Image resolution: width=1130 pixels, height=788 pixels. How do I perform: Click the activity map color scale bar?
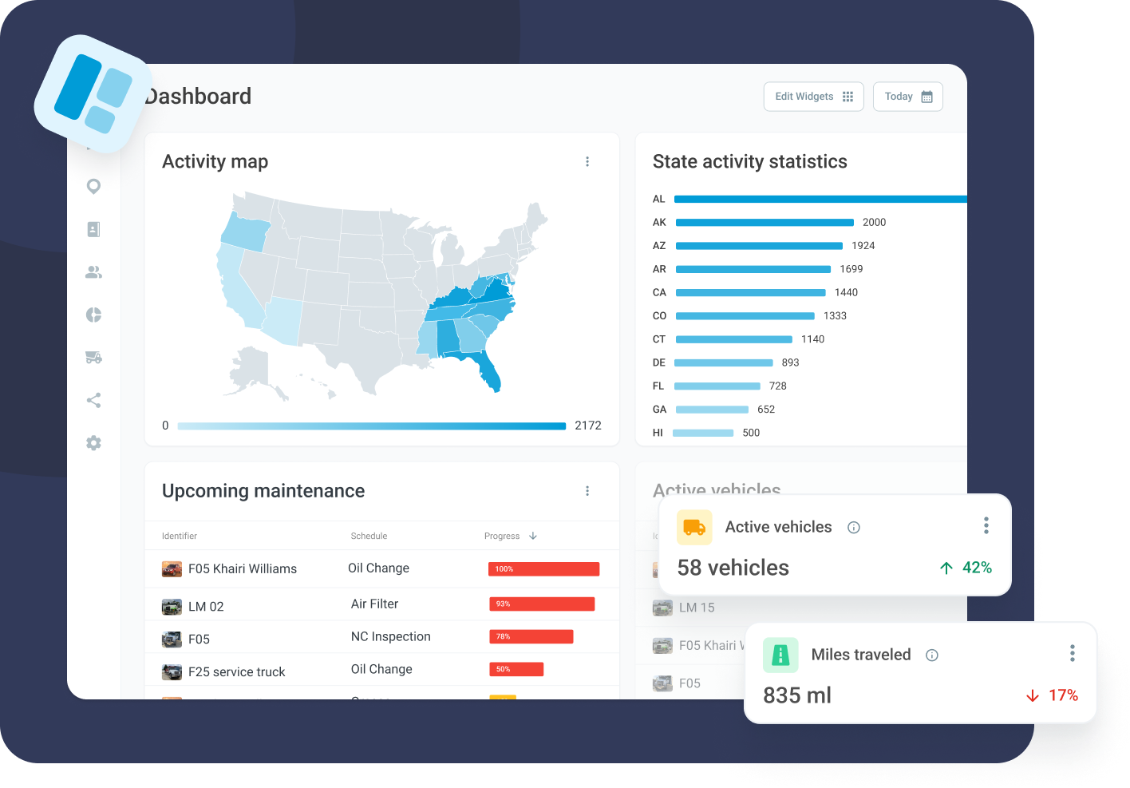371,426
